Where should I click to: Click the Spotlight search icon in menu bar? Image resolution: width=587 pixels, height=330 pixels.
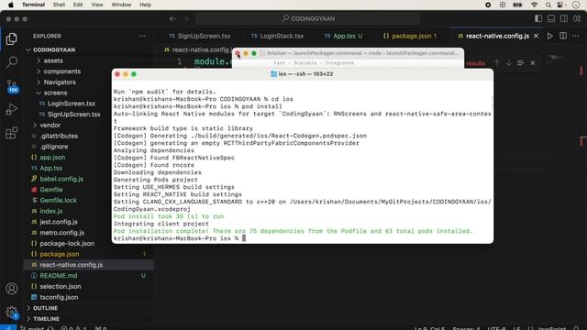548,5
